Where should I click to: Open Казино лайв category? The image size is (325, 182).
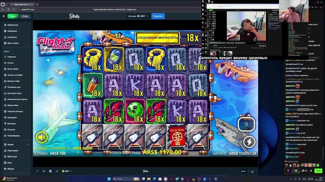coord(13,81)
